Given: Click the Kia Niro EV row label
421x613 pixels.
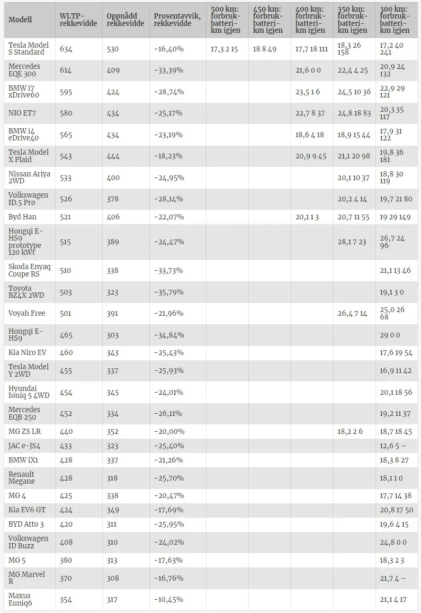Looking at the screenshot, I should tap(28, 352).
